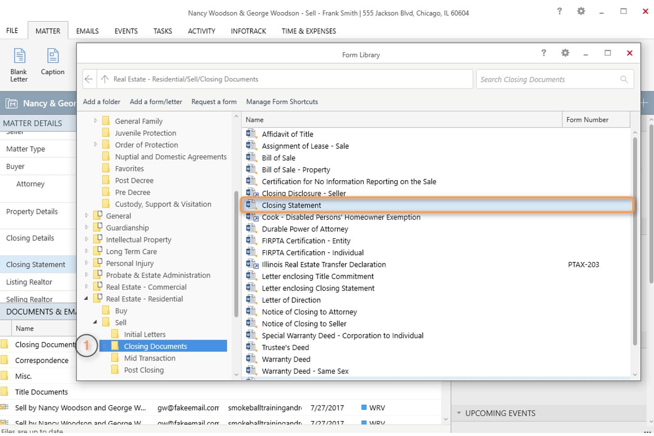Sort forms by the Form Number column
The image size is (654, 436).
click(x=596, y=120)
